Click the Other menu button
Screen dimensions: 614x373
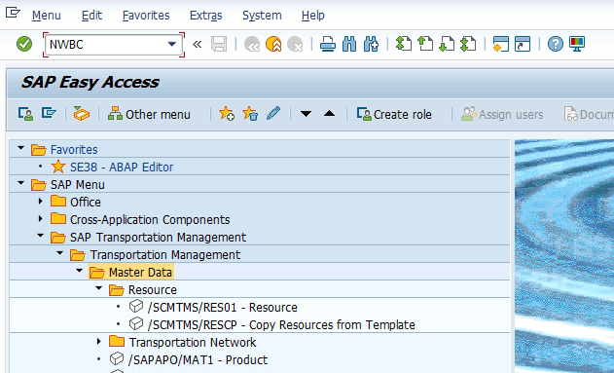point(149,114)
